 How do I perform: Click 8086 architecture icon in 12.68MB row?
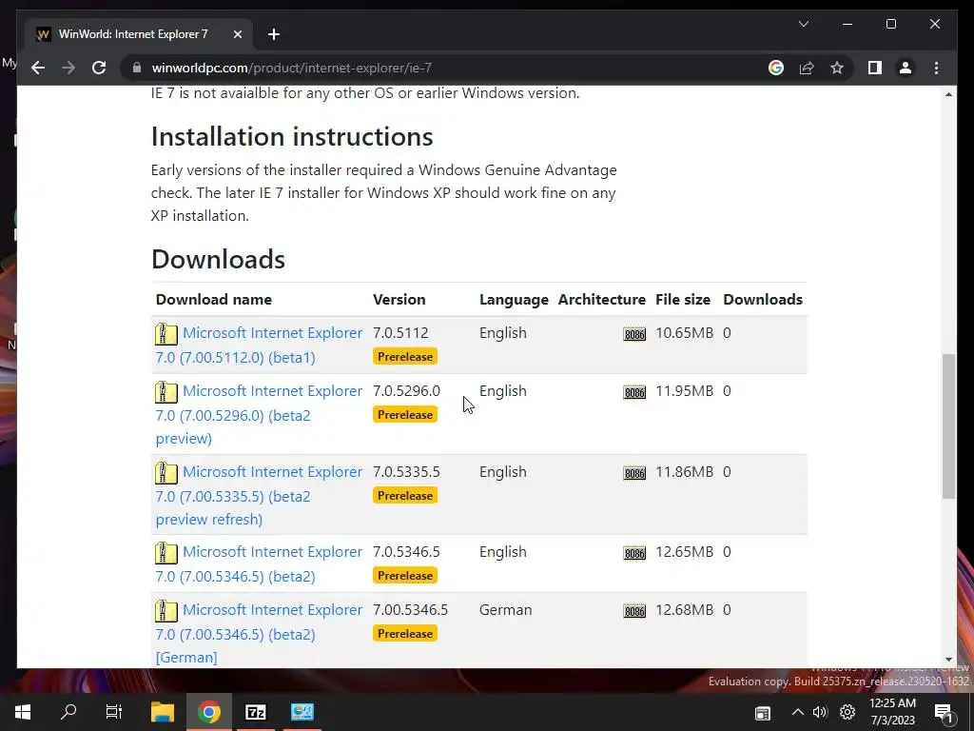click(634, 611)
